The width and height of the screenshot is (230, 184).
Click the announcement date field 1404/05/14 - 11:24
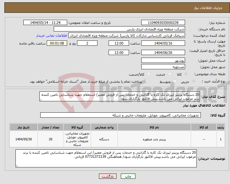45,22
